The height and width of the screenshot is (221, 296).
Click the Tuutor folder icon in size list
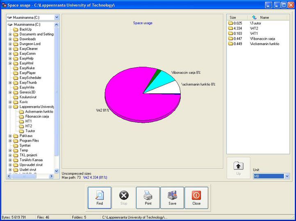point(230,23)
